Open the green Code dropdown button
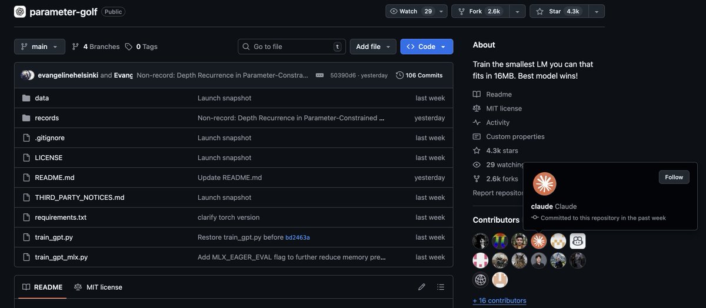This screenshot has height=308, width=706. [427, 46]
